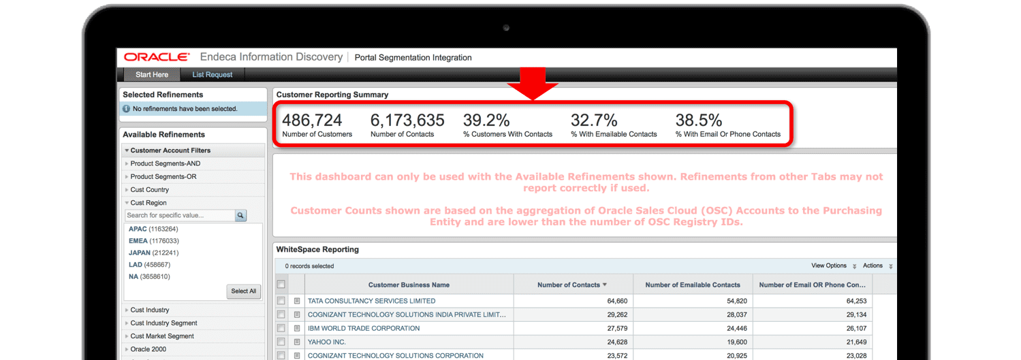
Task: Tick the checkbox for YAHOO INC. row
Action: tap(281, 342)
